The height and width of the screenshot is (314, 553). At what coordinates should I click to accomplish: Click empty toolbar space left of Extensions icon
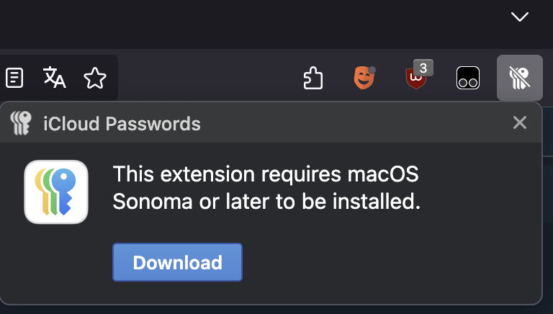(208, 78)
